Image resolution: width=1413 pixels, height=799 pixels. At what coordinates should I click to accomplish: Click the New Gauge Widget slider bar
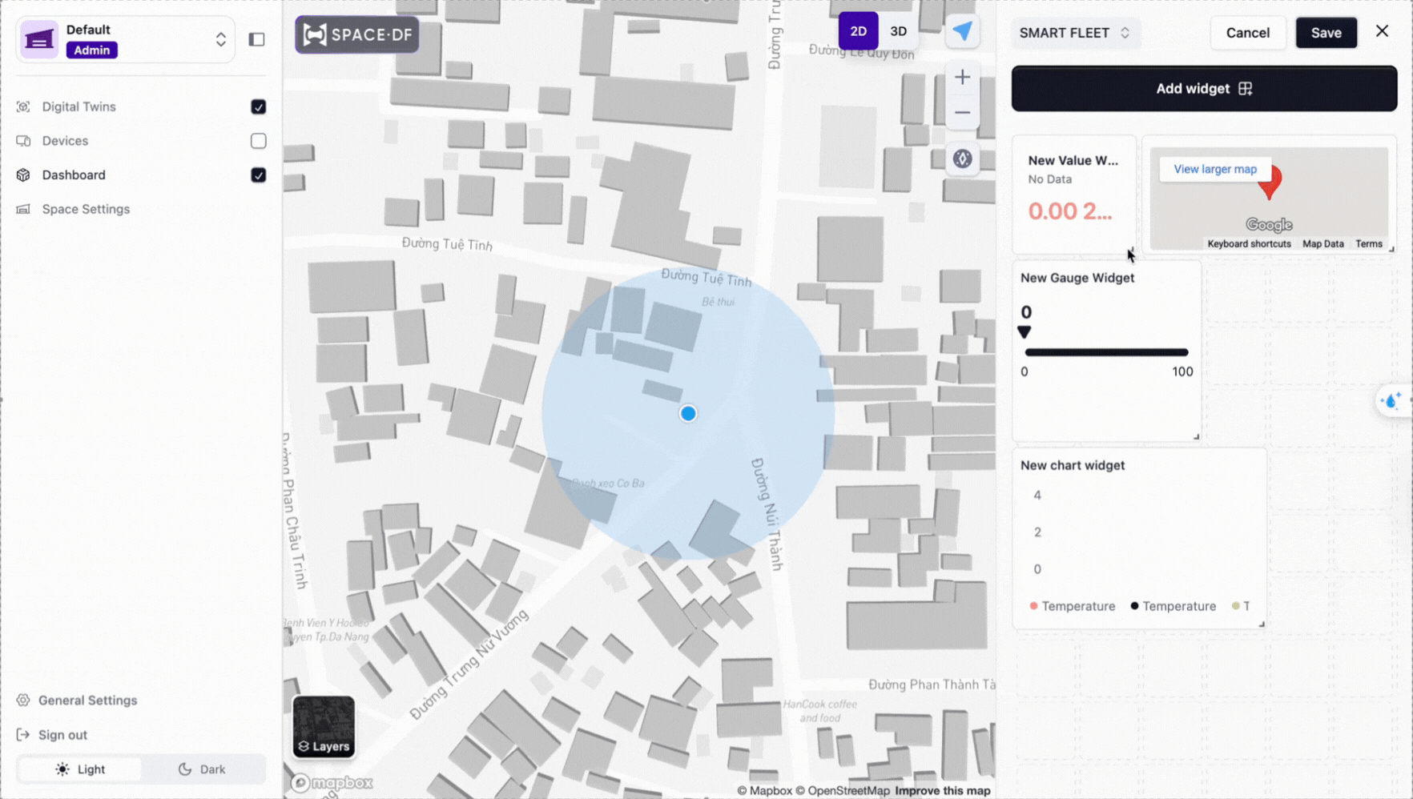(x=1105, y=352)
